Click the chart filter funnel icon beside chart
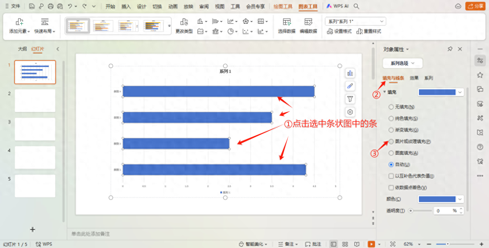489x248 pixels. 350,99
